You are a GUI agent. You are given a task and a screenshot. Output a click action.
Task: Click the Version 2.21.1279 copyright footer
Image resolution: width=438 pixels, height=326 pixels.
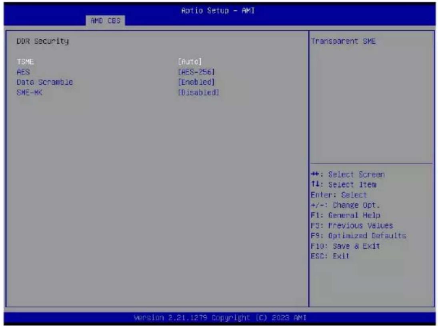point(220,318)
